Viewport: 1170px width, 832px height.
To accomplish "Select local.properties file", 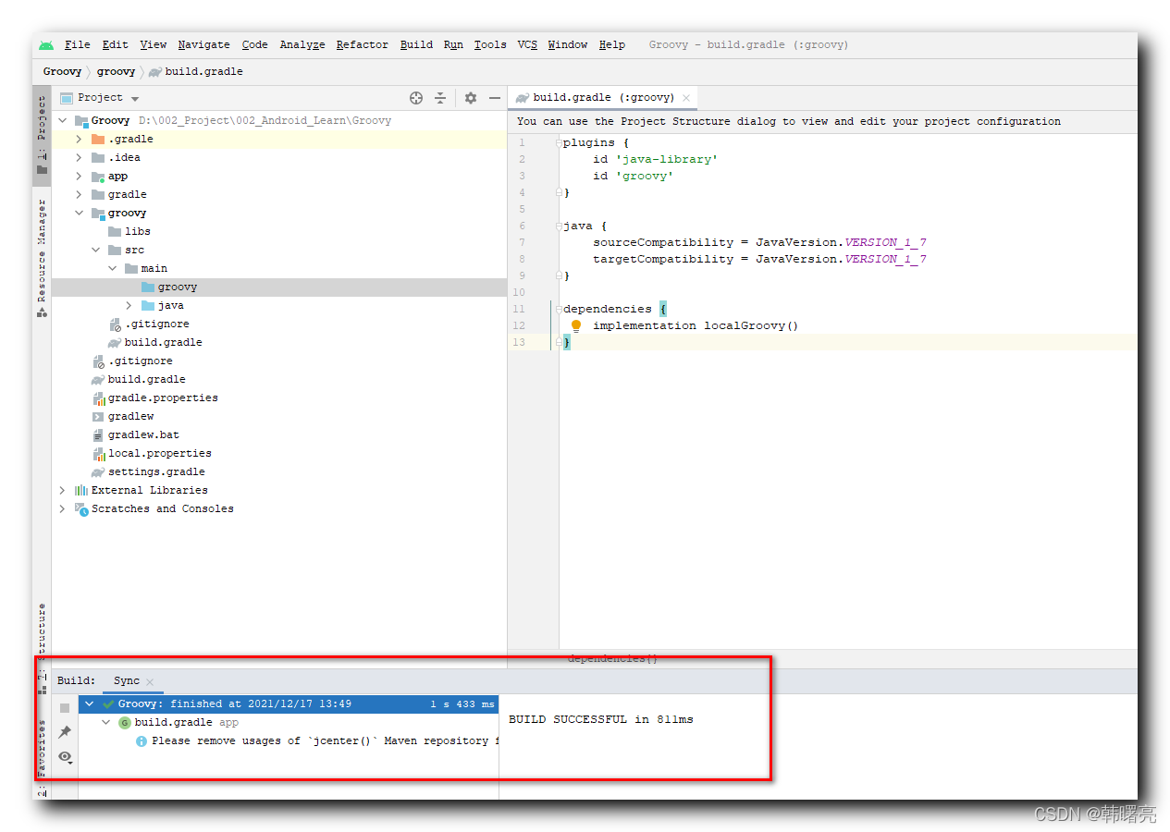I will [152, 453].
